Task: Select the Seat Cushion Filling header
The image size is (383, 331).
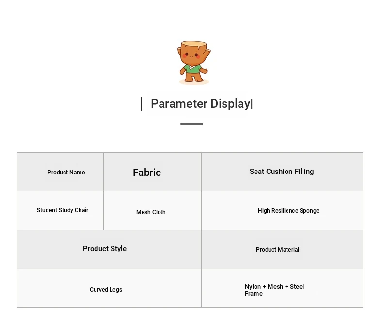Action: [x=282, y=172]
